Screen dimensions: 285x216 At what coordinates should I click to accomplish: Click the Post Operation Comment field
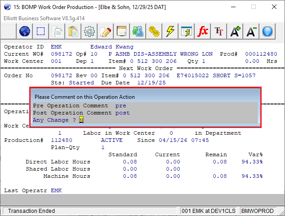tap(122, 113)
